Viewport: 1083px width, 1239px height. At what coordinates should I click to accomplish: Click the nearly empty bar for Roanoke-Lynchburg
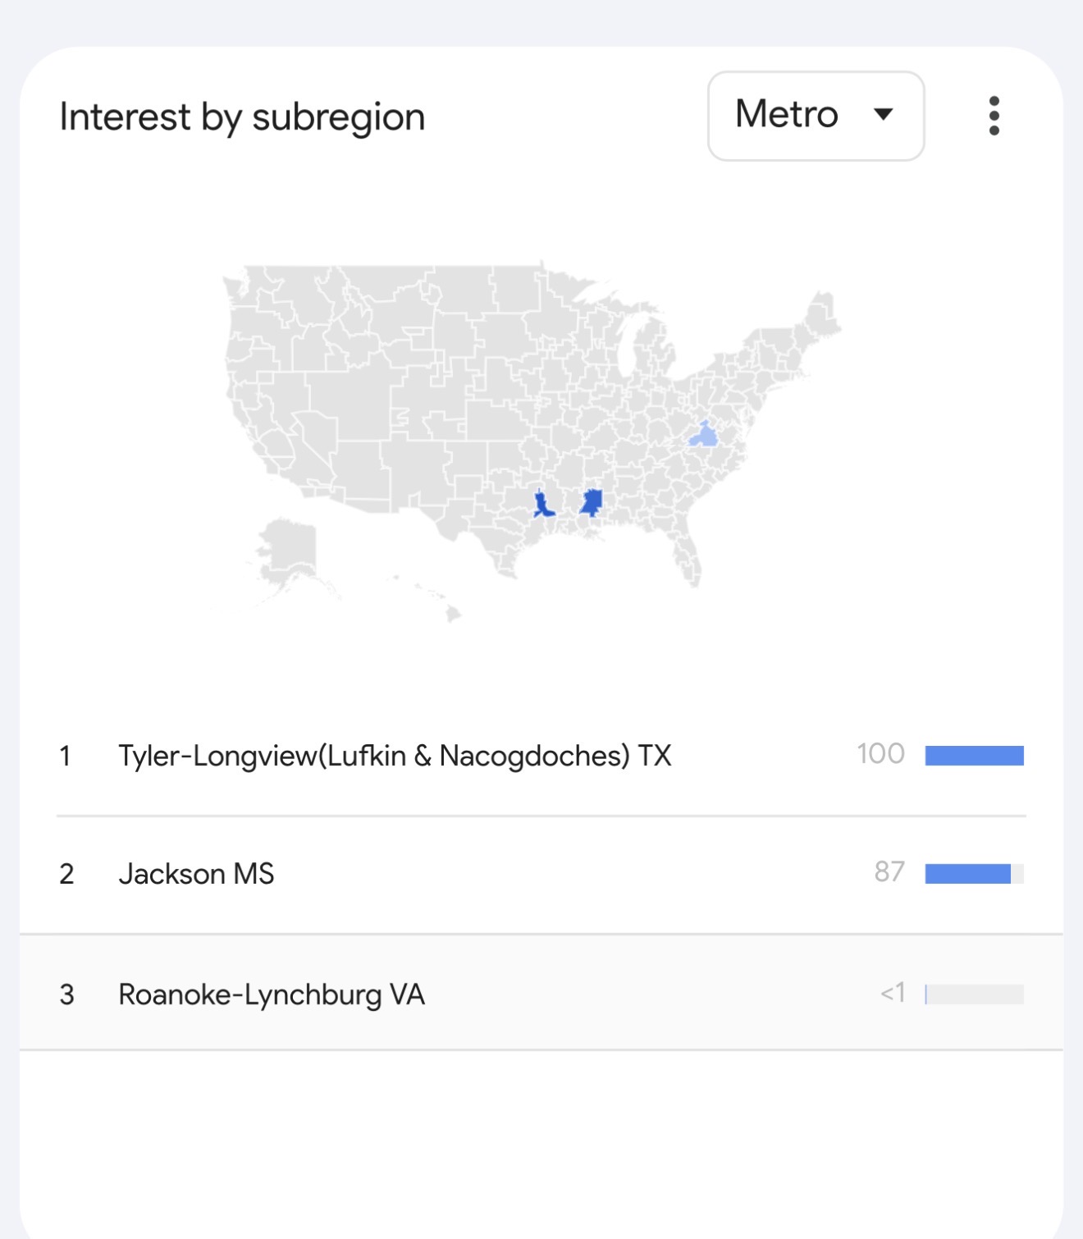tap(974, 994)
